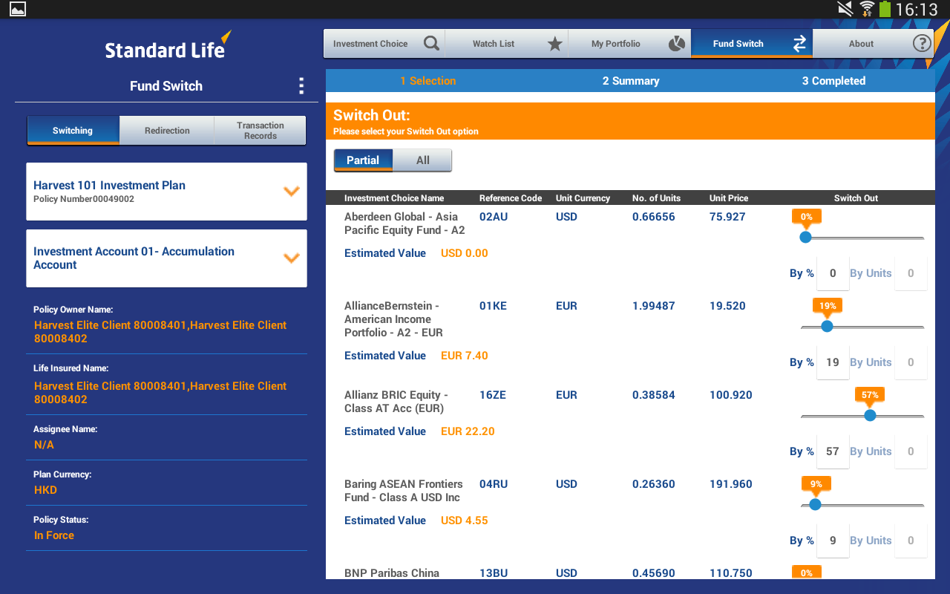Select the Aberdeen Global - Asia Pacific Equity Fund name
950x594 pixels.
pyautogui.click(x=404, y=223)
